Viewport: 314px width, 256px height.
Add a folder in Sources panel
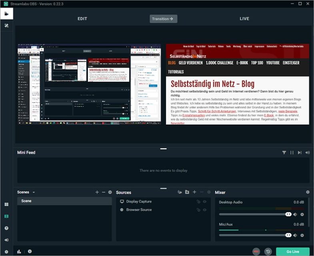coord(187,192)
